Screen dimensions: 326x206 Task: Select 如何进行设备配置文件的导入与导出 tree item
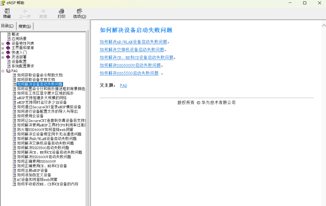(x=47, y=112)
